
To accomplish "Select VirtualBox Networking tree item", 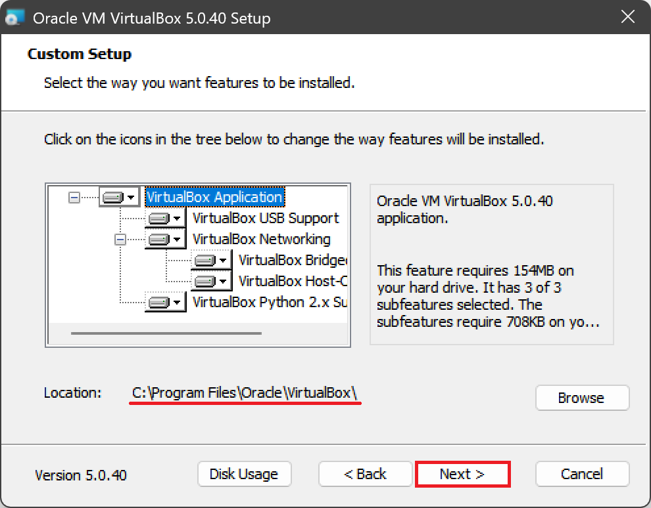I will point(261,240).
